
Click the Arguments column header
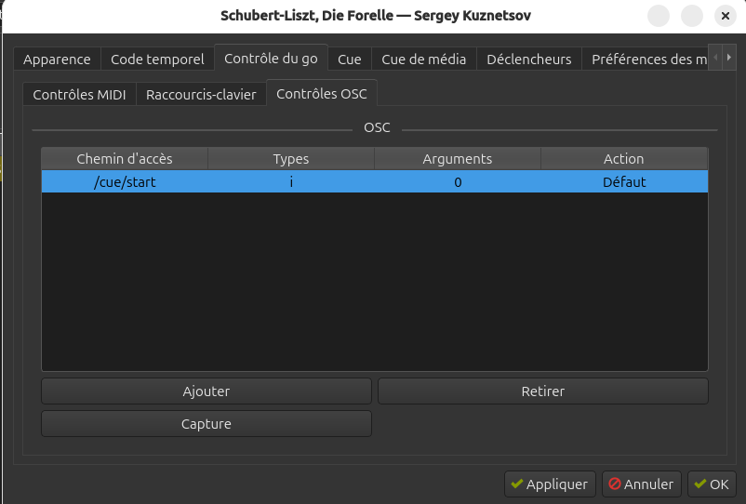coord(458,159)
